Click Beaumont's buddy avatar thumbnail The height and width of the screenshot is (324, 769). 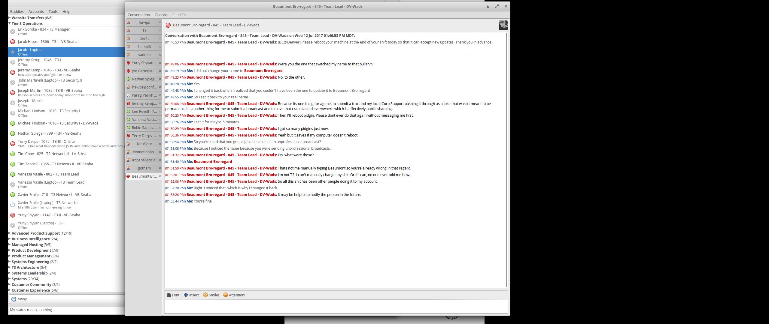click(x=503, y=25)
